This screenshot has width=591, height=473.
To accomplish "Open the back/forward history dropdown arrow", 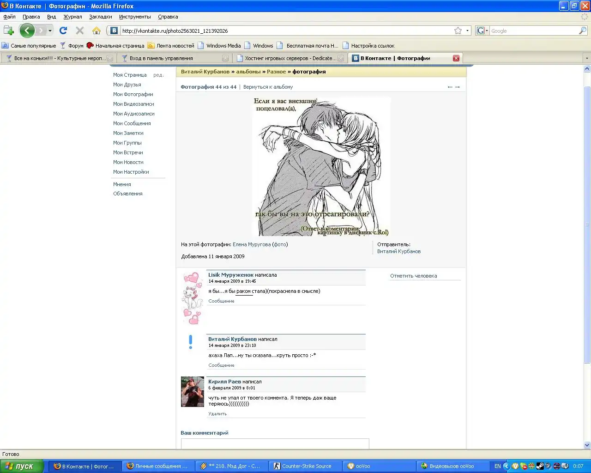I will point(50,31).
